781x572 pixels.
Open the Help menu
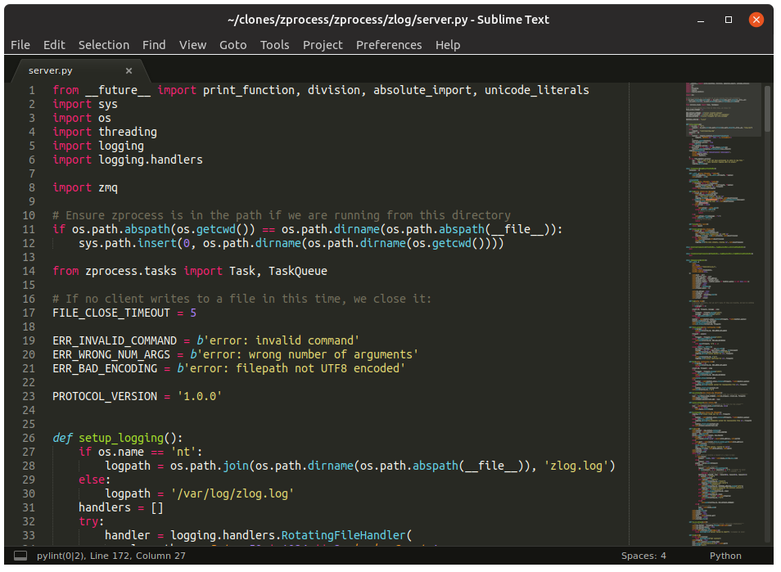coord(448,45)
